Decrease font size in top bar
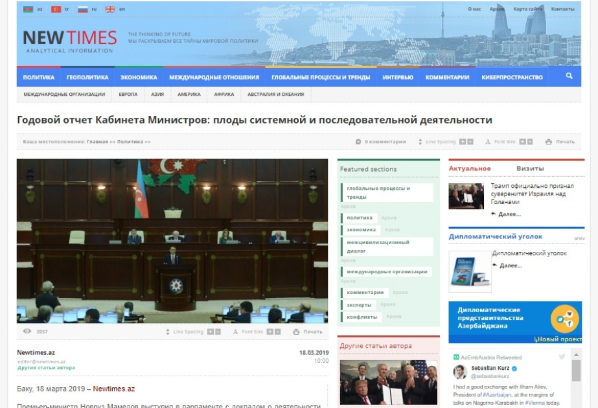This screenshot has height=408, width=598. click(x=529, y=141)
